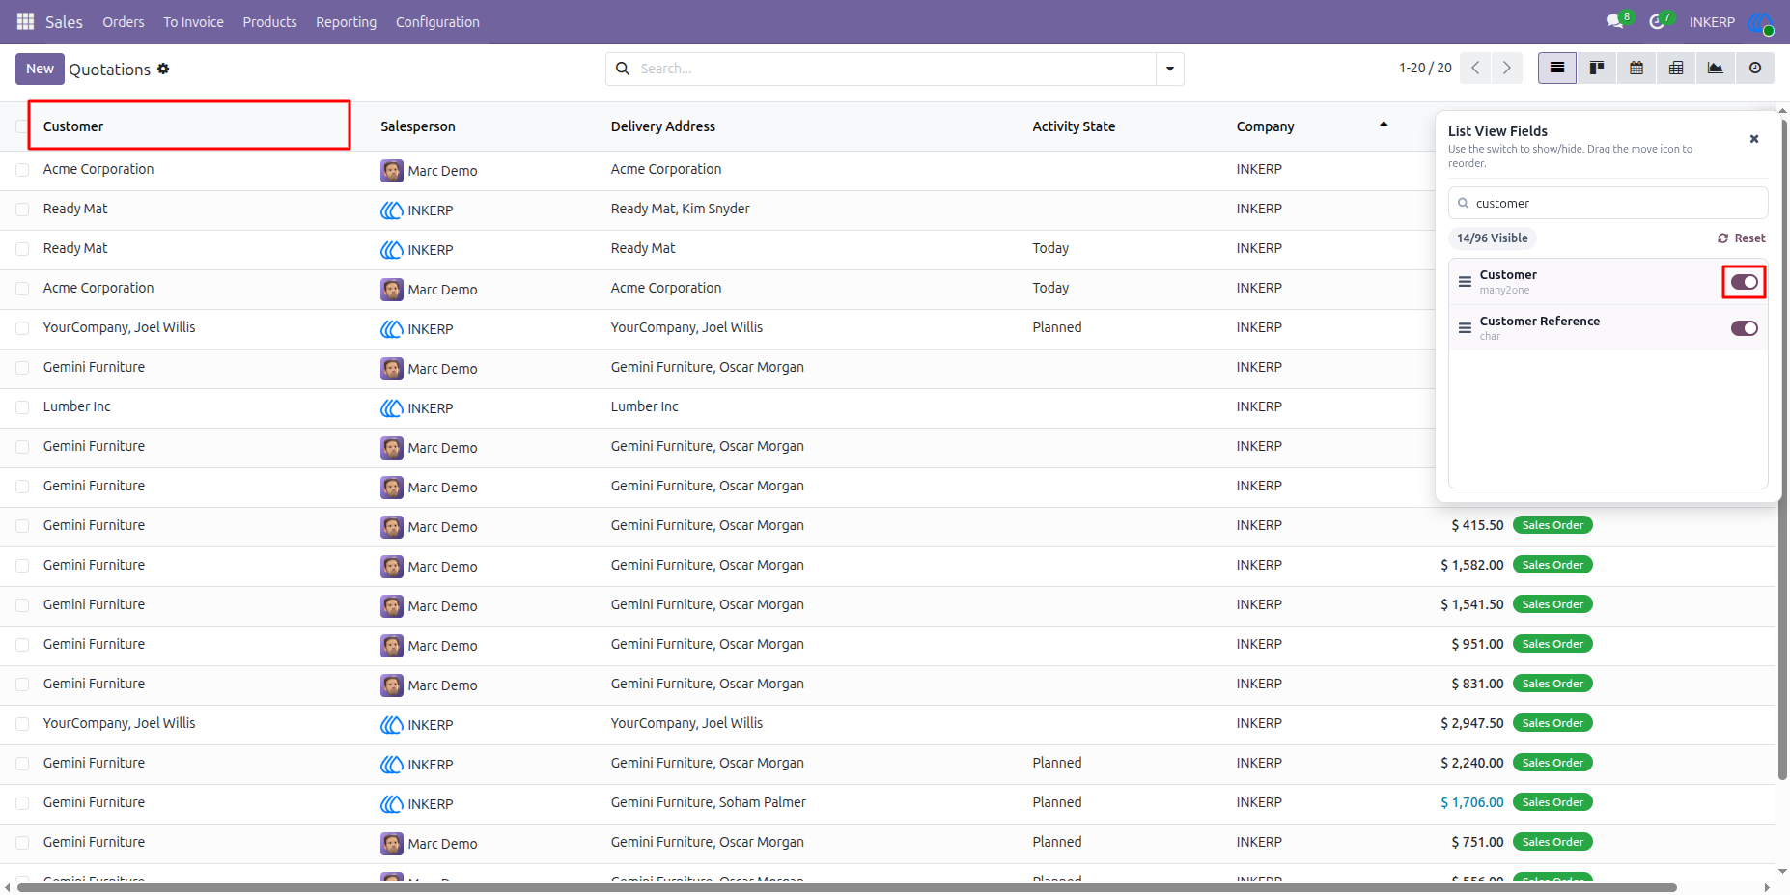
Task: Open the Reporting menu
Action: click(x=346, y=22)
